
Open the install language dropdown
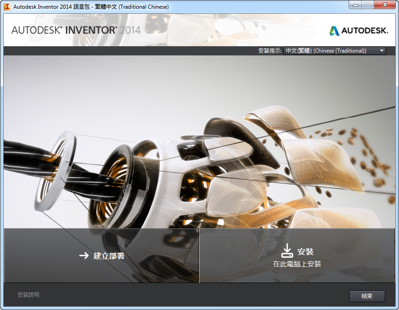click(334, 51)
